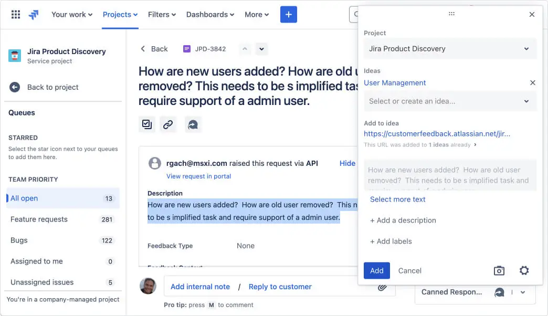Viewport: 548px width, 316px height.
Task: Click the blue Add button
Action: [377, 270]
